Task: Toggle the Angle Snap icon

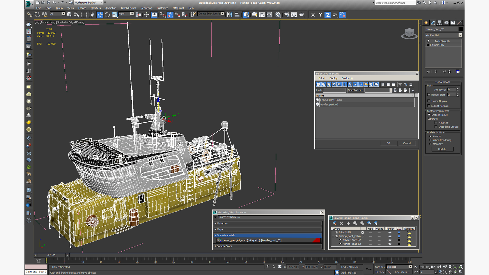Action: [x=170, y=15]
